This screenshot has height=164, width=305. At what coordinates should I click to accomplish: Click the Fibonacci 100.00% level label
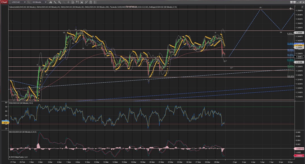291,76
